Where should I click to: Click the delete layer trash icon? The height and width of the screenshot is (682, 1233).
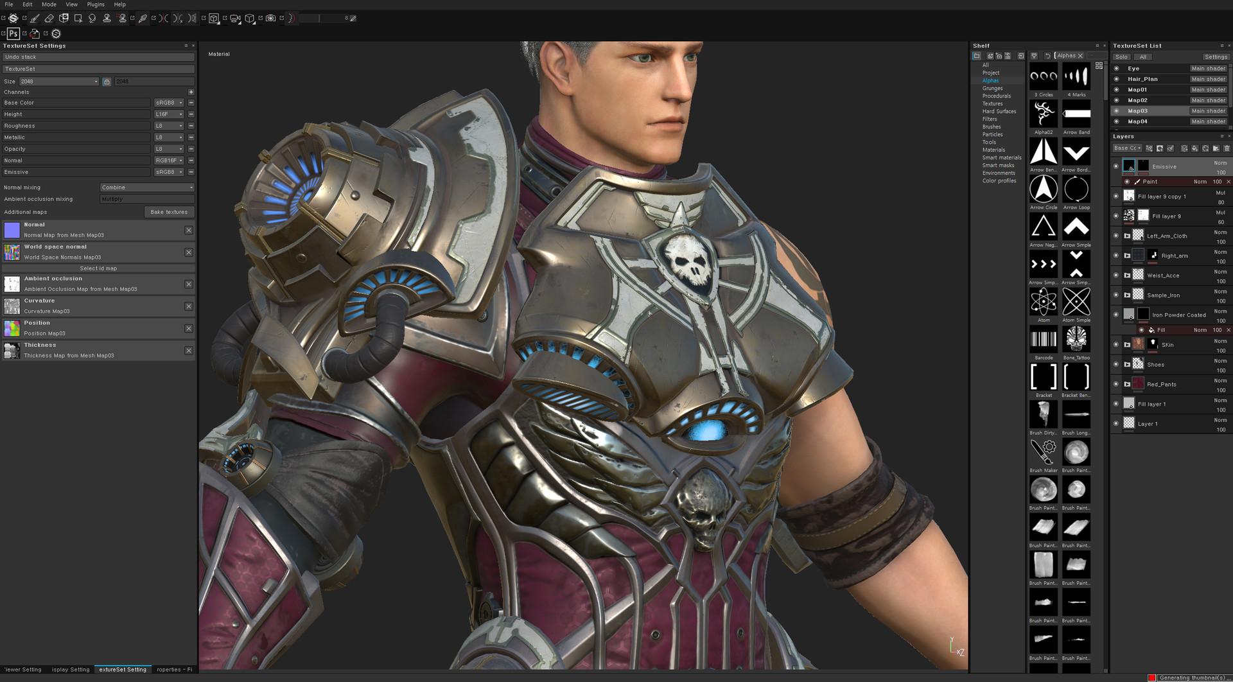1227,148
